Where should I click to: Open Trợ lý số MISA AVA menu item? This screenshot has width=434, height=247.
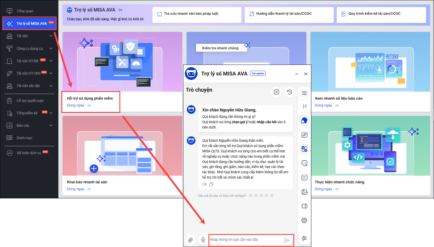[x=29, y=23]
